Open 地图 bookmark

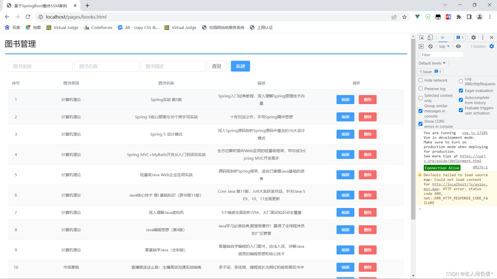click(33, 27)
